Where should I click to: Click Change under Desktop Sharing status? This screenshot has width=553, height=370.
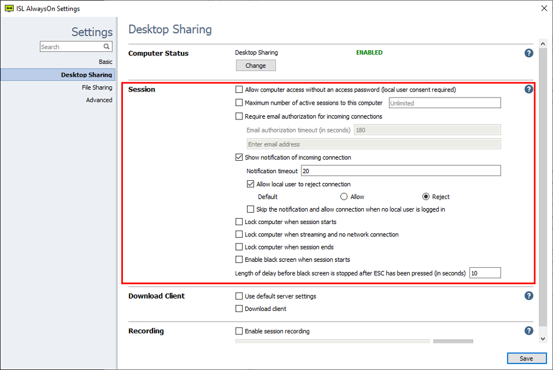tap(255, 65)
